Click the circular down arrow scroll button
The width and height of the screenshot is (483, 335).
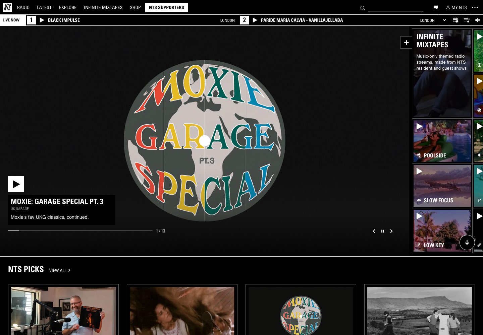coord(467,243)
